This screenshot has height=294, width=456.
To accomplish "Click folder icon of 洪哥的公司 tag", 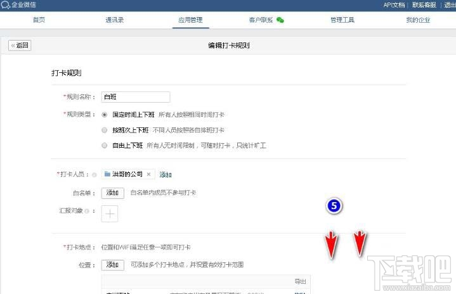I will [107, 174].
